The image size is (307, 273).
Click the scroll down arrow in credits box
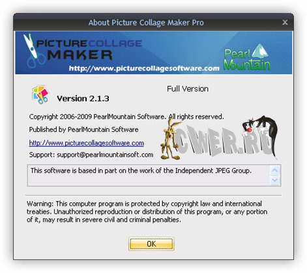click(275, 180)
